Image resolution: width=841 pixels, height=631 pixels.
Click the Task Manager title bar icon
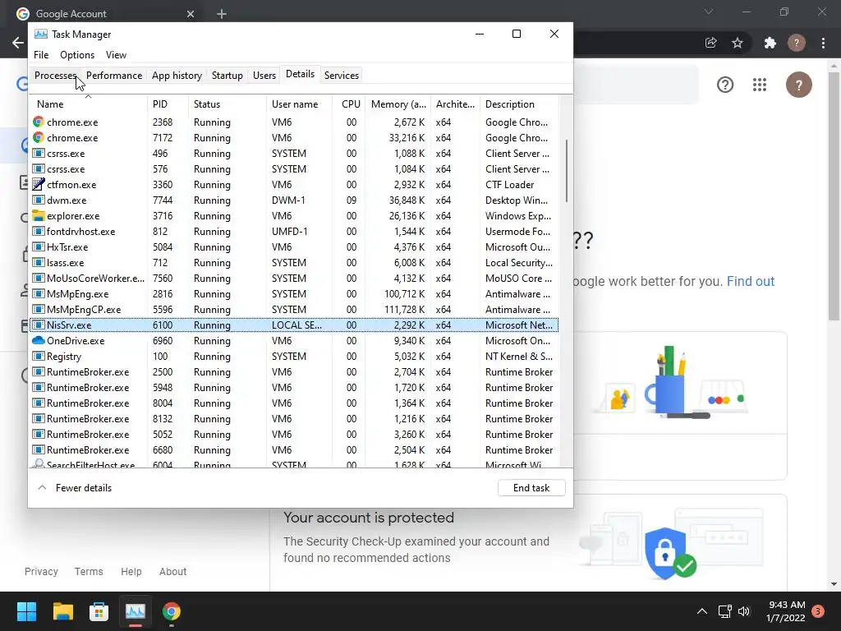pos(41,34)
